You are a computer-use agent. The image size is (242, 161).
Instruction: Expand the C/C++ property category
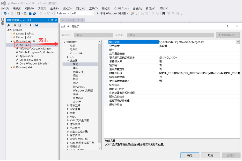tap(68, 57)
